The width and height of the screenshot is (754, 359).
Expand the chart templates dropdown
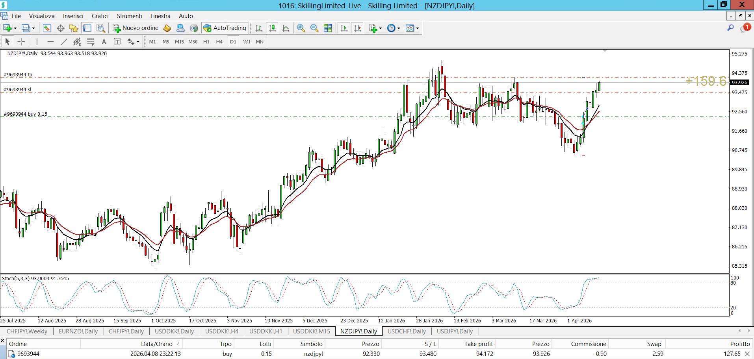coord(417,28)
